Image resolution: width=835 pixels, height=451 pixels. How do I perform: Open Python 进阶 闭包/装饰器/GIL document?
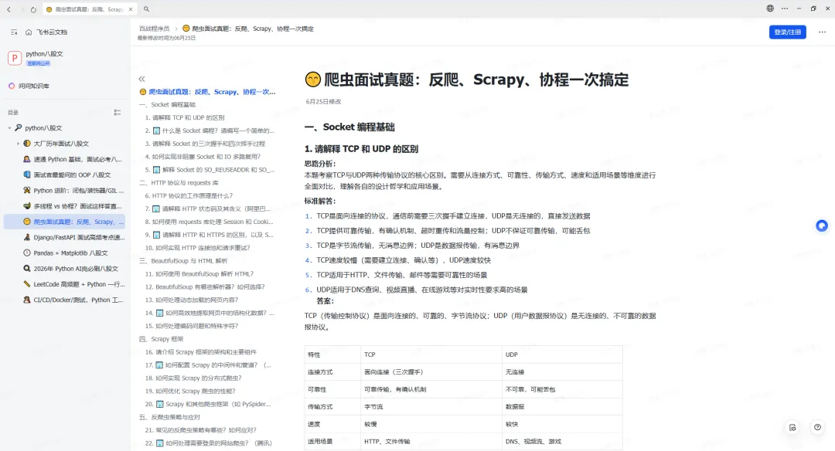pos(73,191)
